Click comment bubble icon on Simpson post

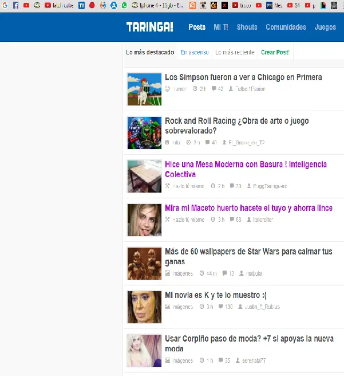tap(213, 89)
